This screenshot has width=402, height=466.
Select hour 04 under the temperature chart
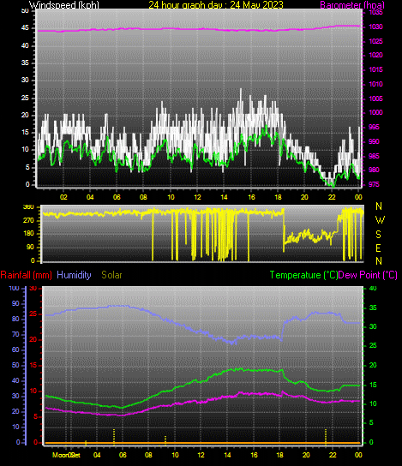coord(97,455)
